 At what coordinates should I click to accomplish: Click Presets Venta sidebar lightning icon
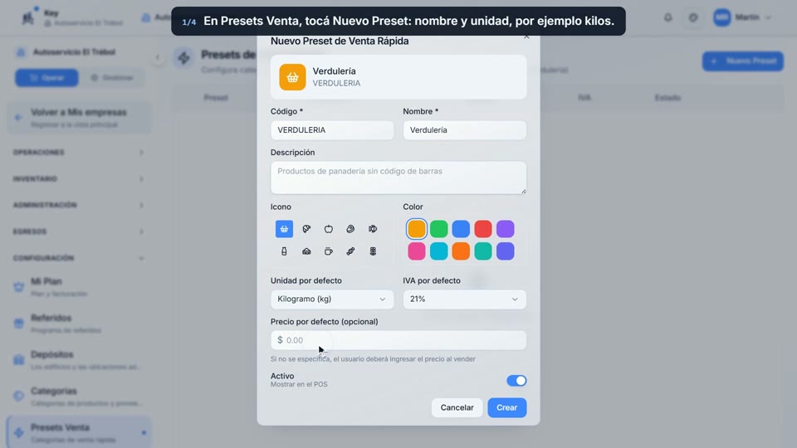coord(19,433)
